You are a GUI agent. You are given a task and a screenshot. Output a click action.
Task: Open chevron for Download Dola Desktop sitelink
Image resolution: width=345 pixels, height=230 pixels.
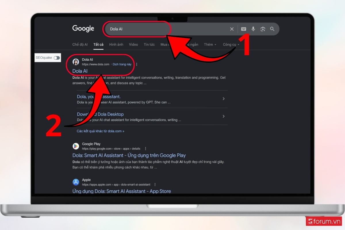coord(224,116)
